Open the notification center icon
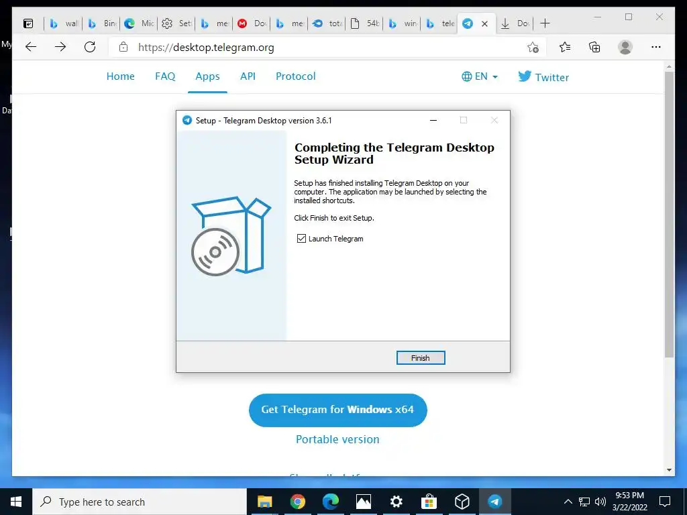Viewport: 687px width, 515px height. coord(665,502)
